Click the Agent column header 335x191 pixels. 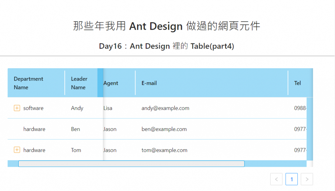[119, 83]
